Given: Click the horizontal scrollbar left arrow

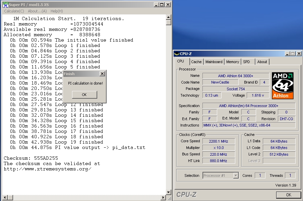Looking at the screenshot, I should (5, 198).
